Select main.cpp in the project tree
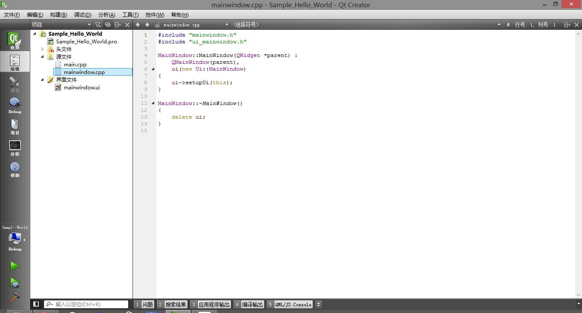The width and height of the screenshot is (582, 313). pos(75,64)
